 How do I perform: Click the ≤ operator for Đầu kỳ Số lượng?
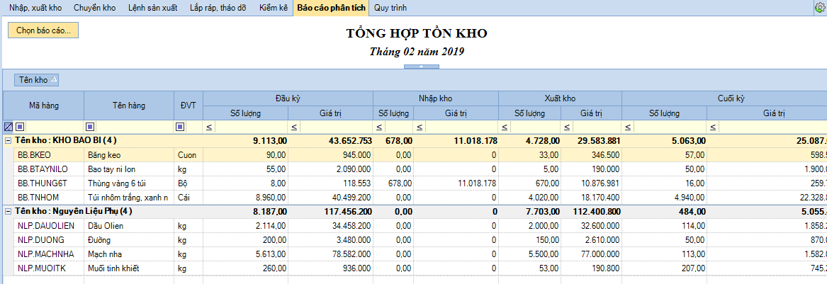point(209,127)
